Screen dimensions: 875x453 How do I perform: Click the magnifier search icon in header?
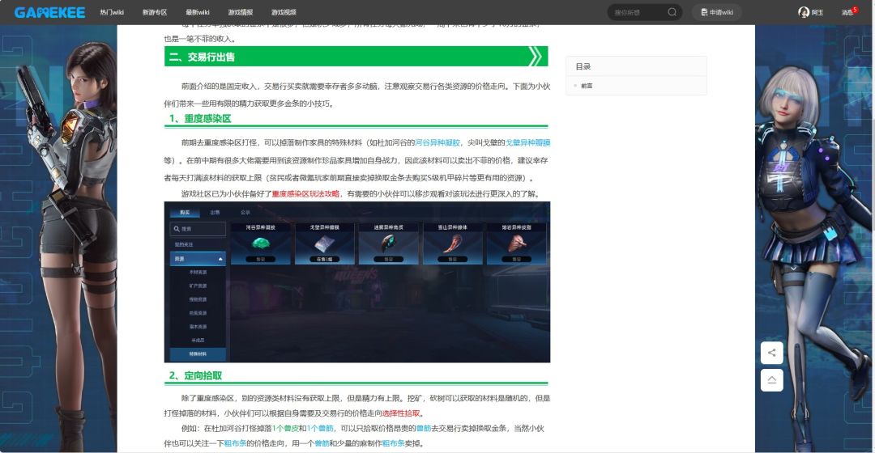coord(672,11)
